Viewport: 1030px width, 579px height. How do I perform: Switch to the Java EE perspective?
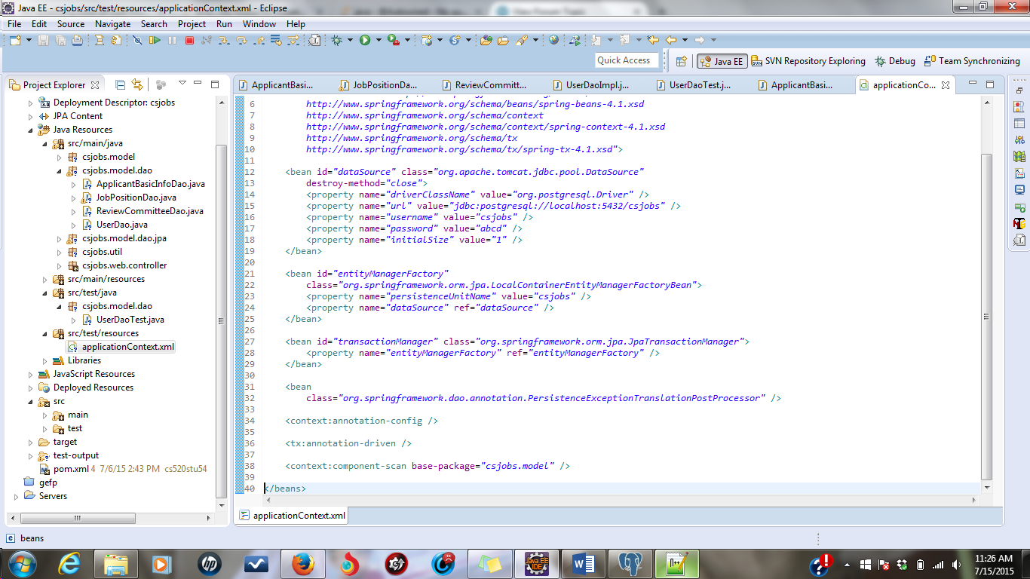click(722, 61)
